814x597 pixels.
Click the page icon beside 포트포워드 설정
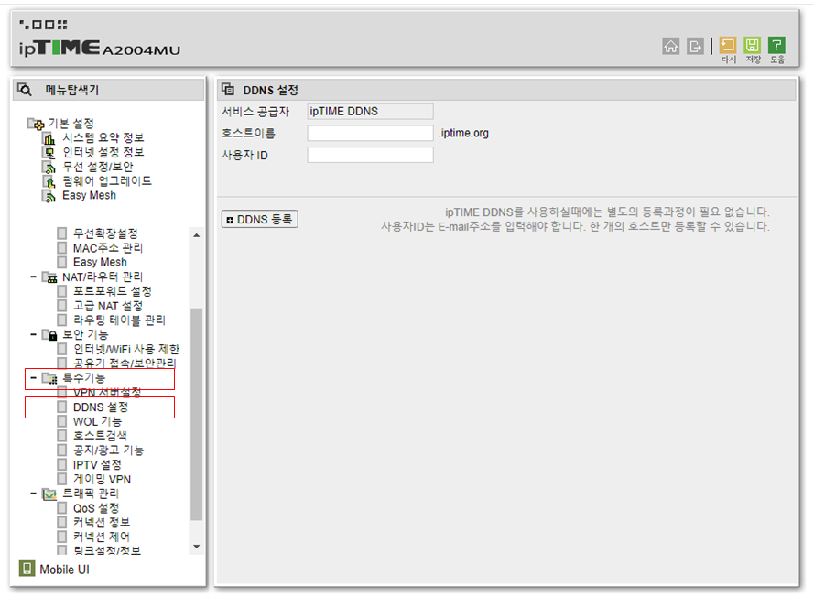point(61,290)
